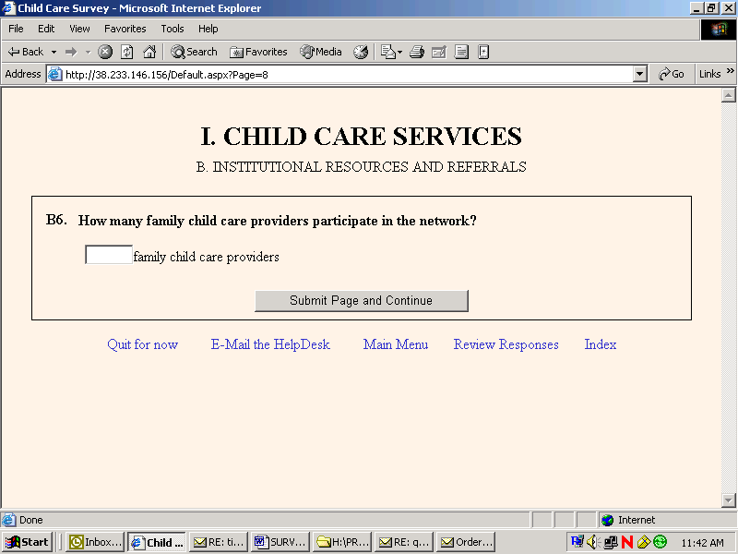738x554 pixels.
Task: Open the Search toolbar button
Action: 194,52
